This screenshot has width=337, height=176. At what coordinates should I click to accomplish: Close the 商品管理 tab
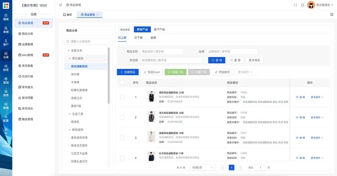(98, 14)
